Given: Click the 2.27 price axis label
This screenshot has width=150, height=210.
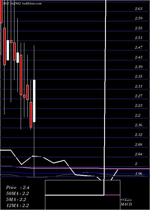Looking at the screenshot, I should (139, 96).
